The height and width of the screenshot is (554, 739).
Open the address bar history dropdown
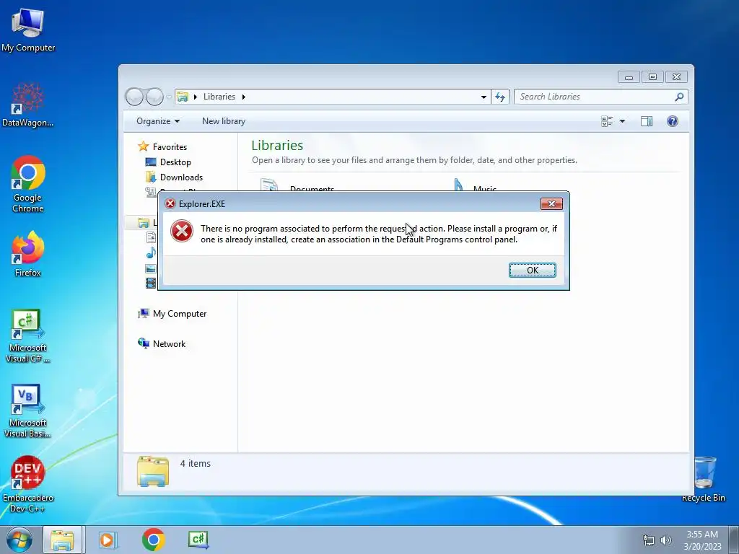pyautogui.click(x=484, y=97)
